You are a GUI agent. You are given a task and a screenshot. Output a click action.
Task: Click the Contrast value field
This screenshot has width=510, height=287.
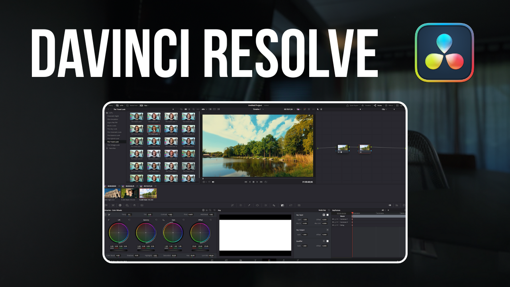(170, 214)
